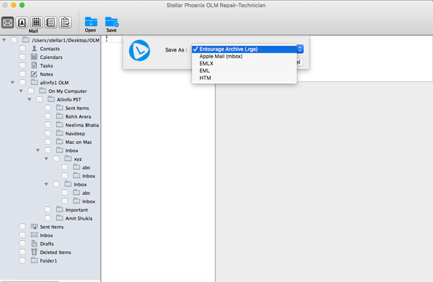This screenshot has height=282, width=433.
Task: Select the Neelima Bhatia folder
Action: tap(82, 125)
